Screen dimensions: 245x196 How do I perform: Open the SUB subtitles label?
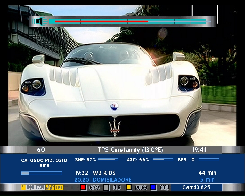coord(117,187)
